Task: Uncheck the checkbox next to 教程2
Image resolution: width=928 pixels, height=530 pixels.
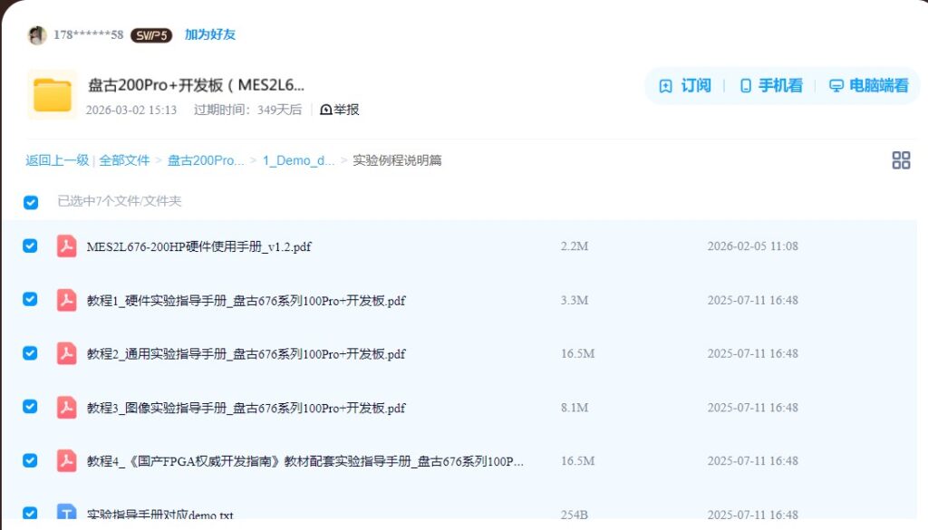Action: tap(30, 353)
